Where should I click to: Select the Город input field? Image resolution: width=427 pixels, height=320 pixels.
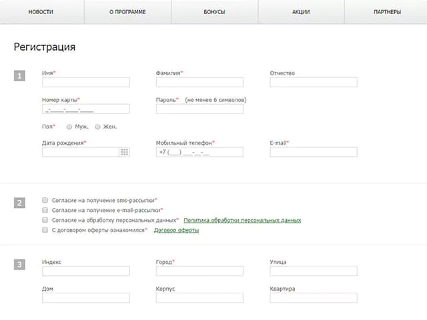pyautogui.click(x=199, y=271)
